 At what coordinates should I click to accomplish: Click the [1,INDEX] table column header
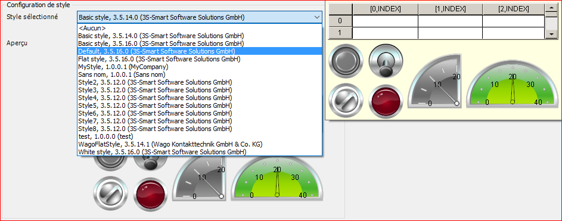tap(450, 9)
